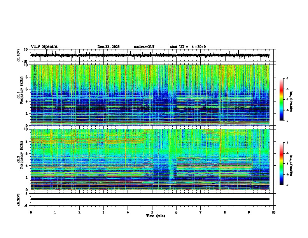The image size is (308, 238).
Task: Click the ch.3(V) axis label
Action: (19, 199)
